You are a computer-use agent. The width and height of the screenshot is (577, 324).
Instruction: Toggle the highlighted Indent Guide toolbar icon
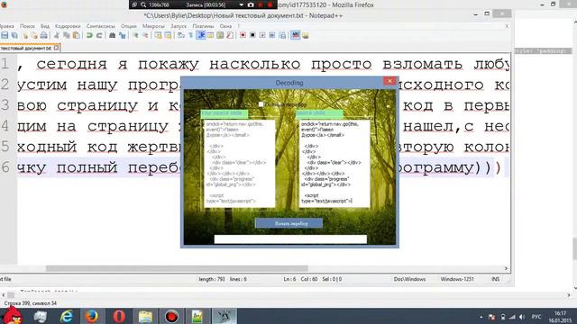[201, 35]
